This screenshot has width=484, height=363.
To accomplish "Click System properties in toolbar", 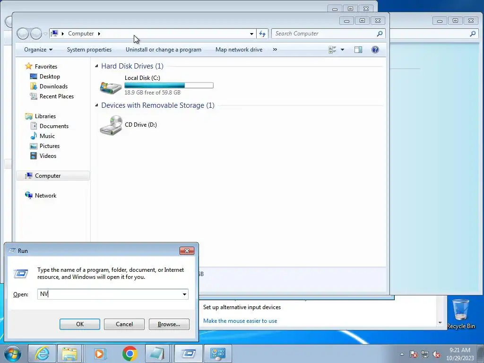I will click(89, 50).
